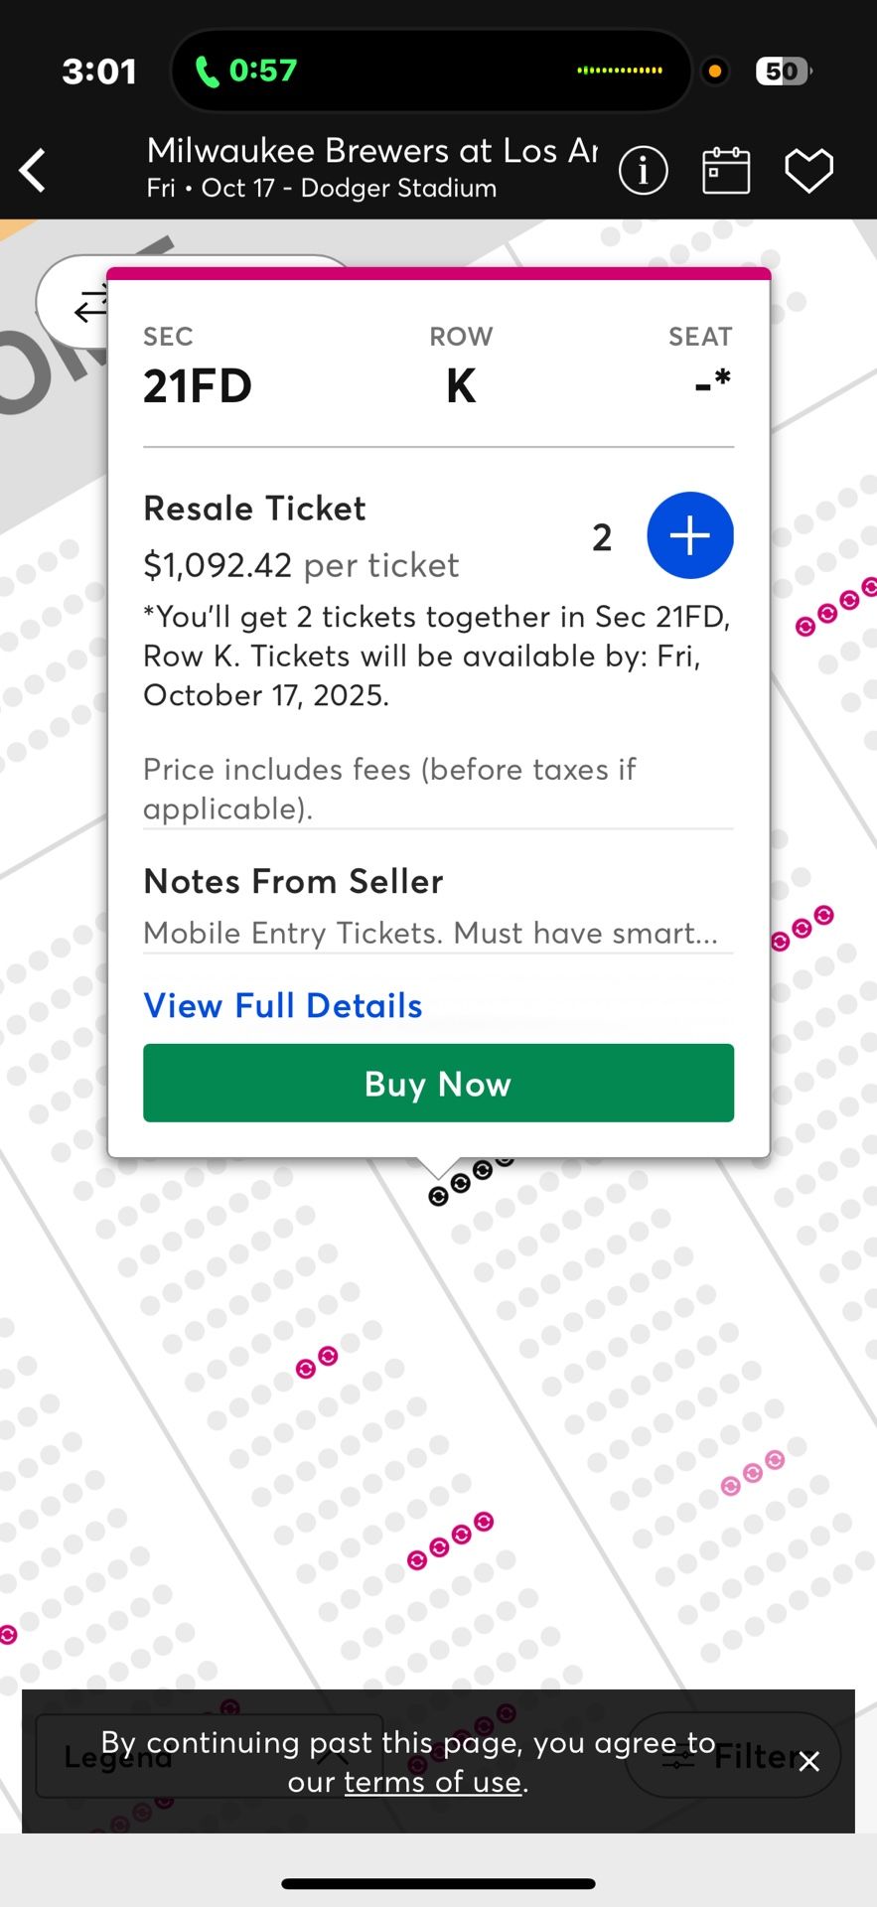This screenshot has width=877, height=1907.
Task: Tap the Milwaukee Brewers event title
Action: click(372, 151)
